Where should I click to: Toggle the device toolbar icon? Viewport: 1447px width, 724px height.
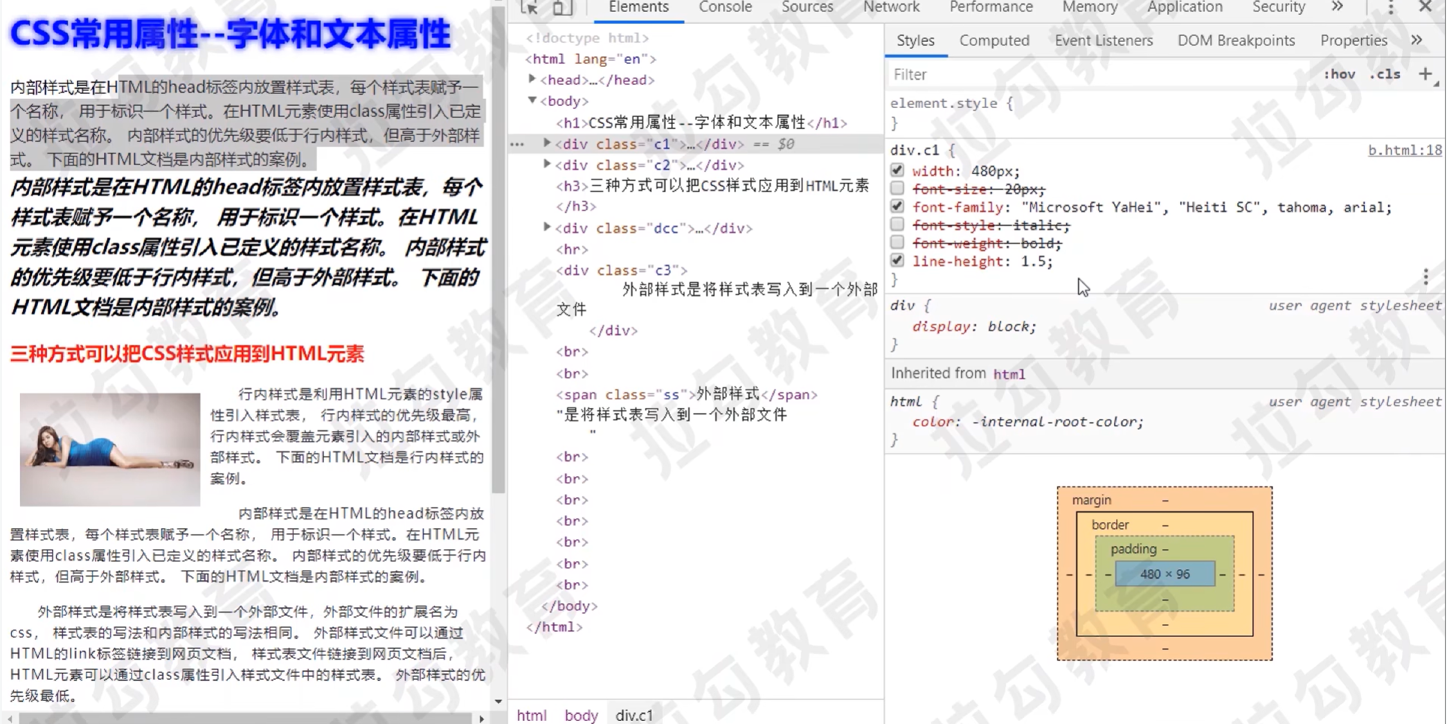tap(562, 7)
